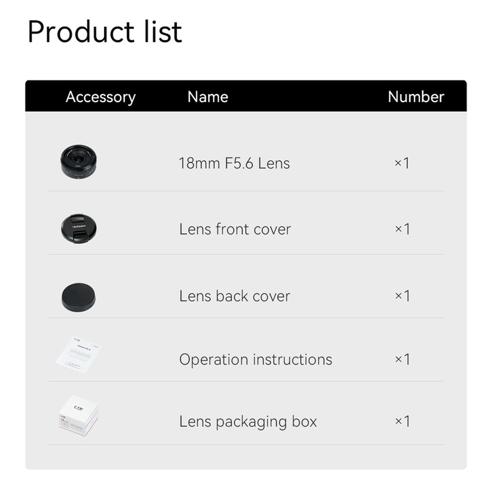Select the Lens front cover text
The image size is (495, 495).
point(235,229)
